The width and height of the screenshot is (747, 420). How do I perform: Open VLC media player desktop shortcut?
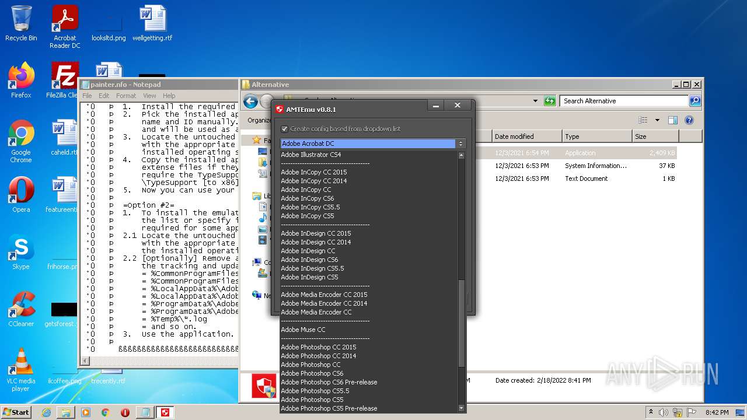click(x=21, y=370)
